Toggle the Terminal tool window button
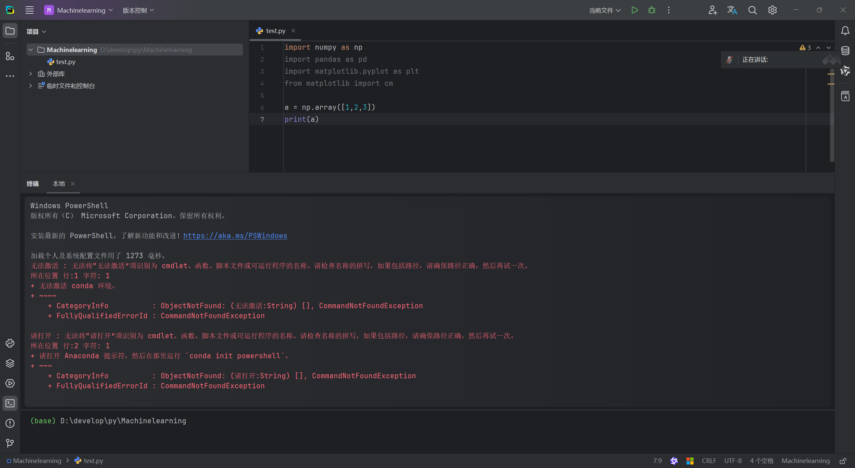 [x=10, y=403]
